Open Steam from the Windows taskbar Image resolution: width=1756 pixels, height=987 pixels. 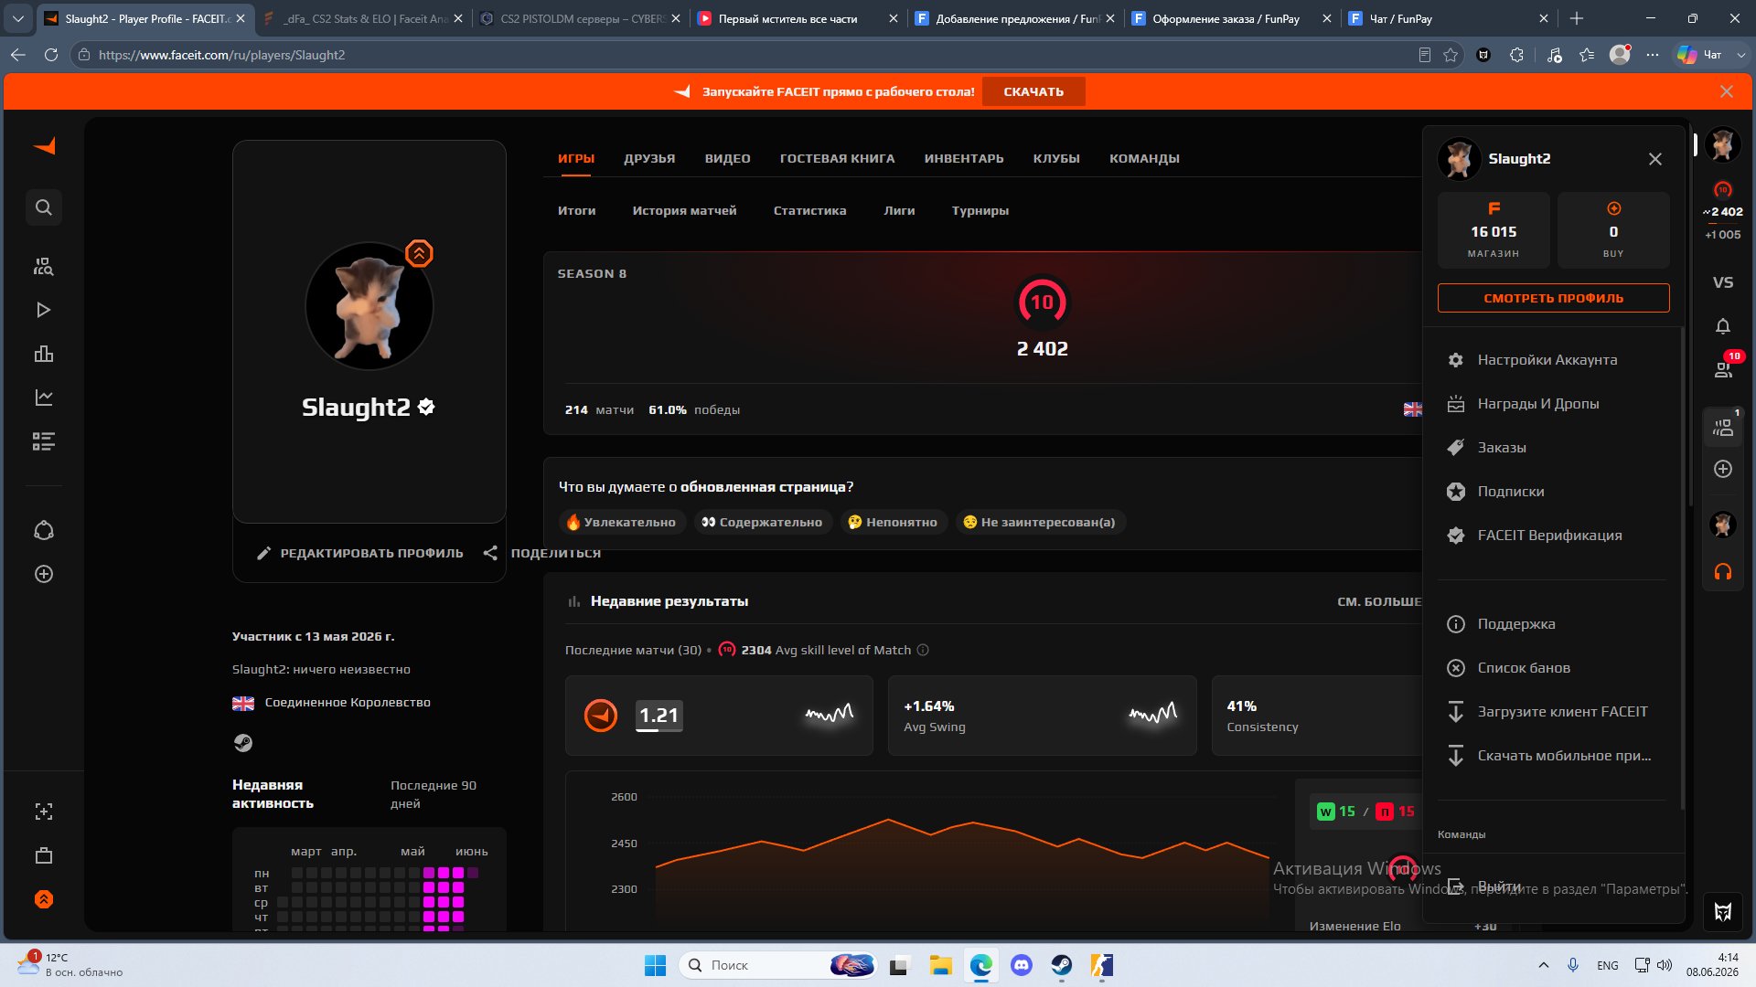pyautogui.click(x=1061, y=965)
